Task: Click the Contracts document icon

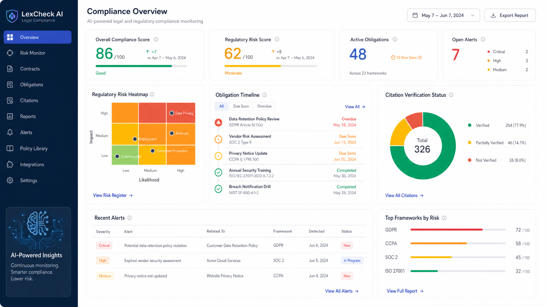Action: point(10,69)
